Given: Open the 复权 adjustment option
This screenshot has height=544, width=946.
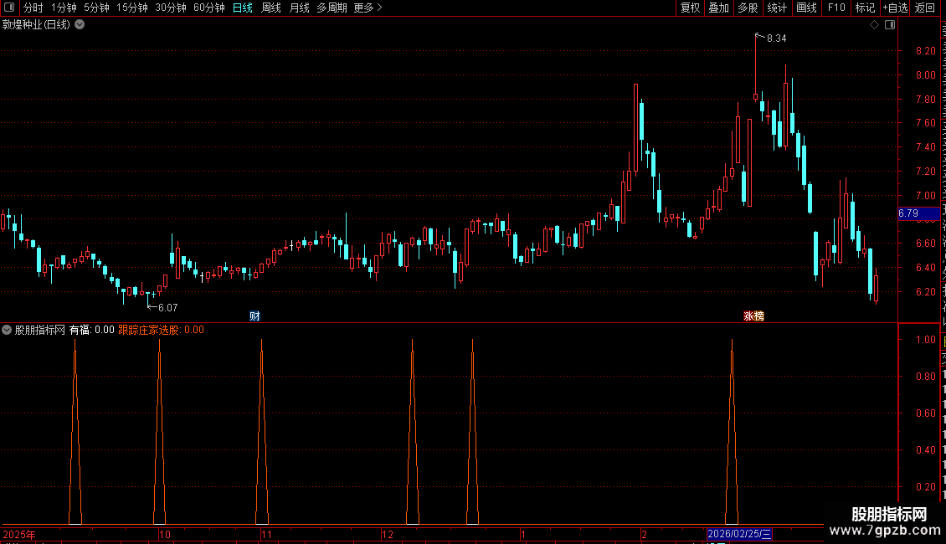Looking at the screenshot, I should coord(690,8).
